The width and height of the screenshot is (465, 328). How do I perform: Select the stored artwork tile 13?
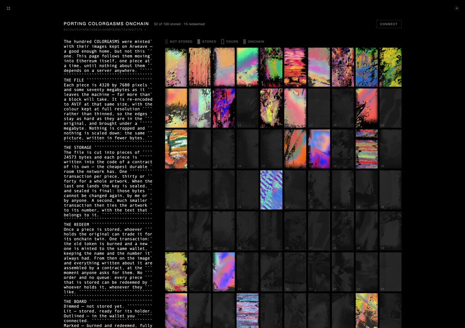223,108
